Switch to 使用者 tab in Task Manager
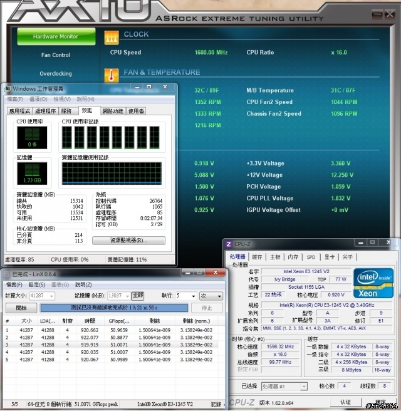The height and width of the screenshot is (411, 401). pyautogui.click(x=136, y=111)
